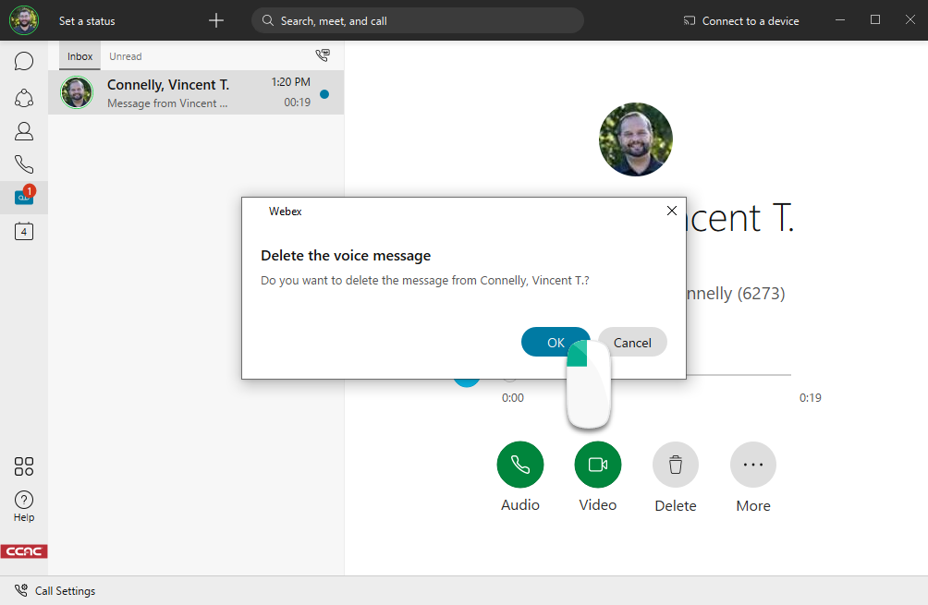Viewport: 928px width, 605px height.
Task: Click the call-voicemail icon above the inbox list
Action: (323, 55)
